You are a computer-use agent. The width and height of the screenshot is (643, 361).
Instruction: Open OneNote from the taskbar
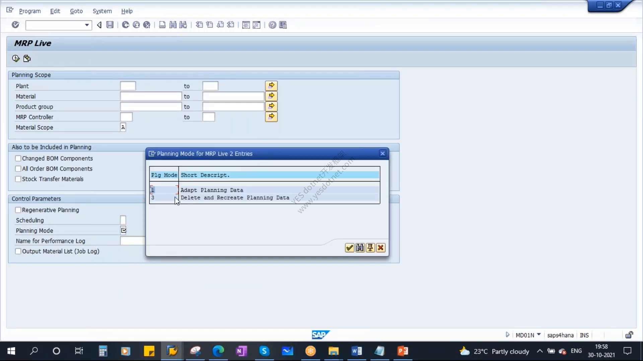(x=241, y=351)
